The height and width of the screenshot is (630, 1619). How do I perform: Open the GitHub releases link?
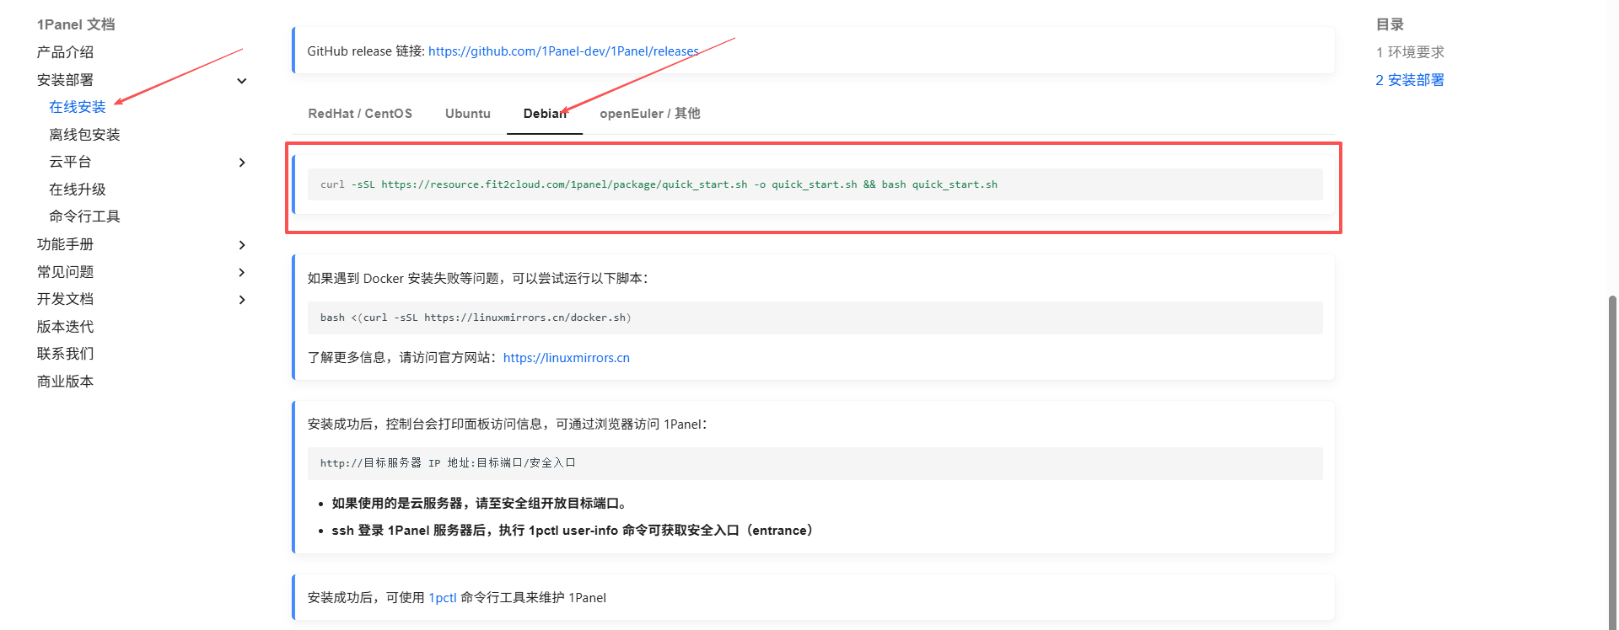(563, 51)
